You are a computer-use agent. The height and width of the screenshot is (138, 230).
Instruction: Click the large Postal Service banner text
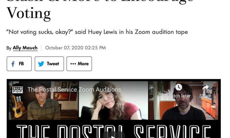tap(114, 132)
